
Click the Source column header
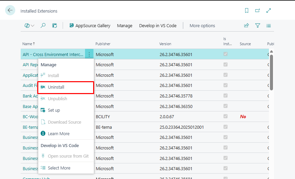[245, 44]
